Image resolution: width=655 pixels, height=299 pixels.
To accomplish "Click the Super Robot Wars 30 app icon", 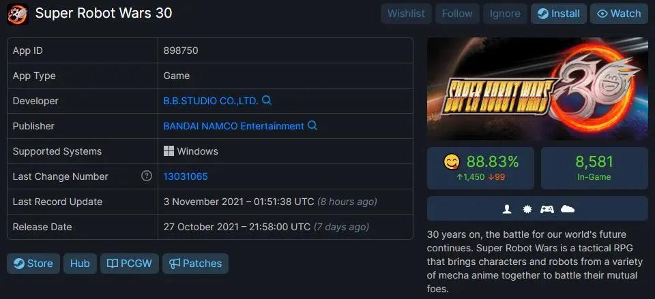I will coord(18,14).
